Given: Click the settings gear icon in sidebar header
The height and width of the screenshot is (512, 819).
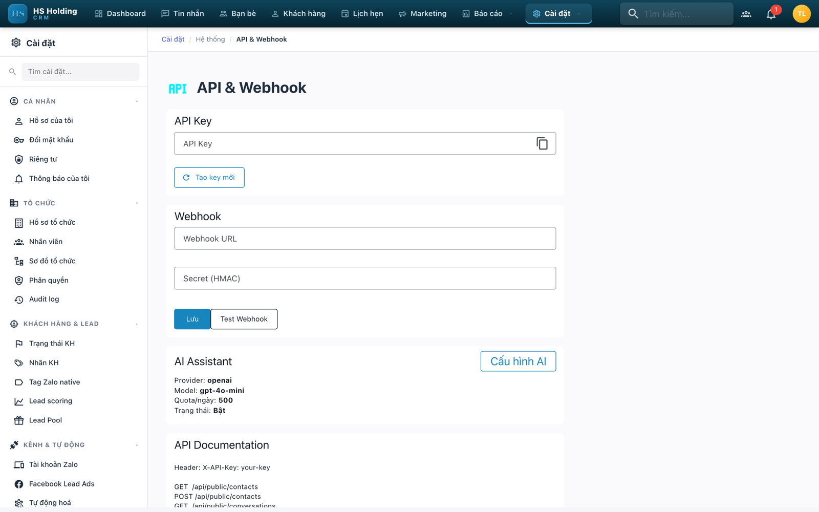Looking at the screenshot, I should coord(16,43).
